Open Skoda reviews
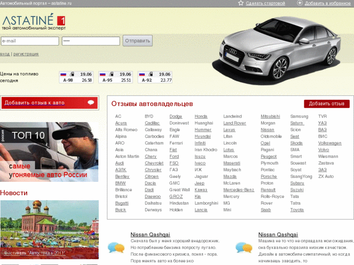 [x=296, y=143]
